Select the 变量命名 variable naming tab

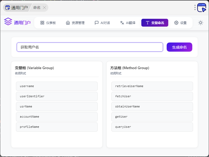(x=155, y=23)
